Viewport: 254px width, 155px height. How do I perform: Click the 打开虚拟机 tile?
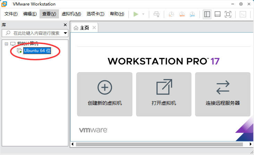[164, 94]
